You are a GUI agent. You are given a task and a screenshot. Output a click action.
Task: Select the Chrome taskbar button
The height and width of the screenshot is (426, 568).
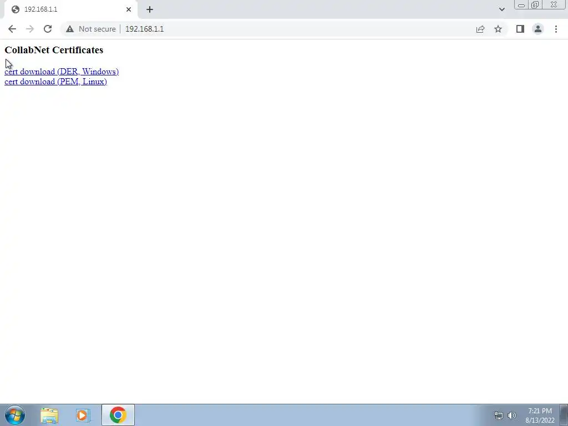pos(118,415)
